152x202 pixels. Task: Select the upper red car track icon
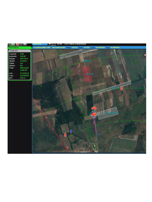(x=94, y=108)
